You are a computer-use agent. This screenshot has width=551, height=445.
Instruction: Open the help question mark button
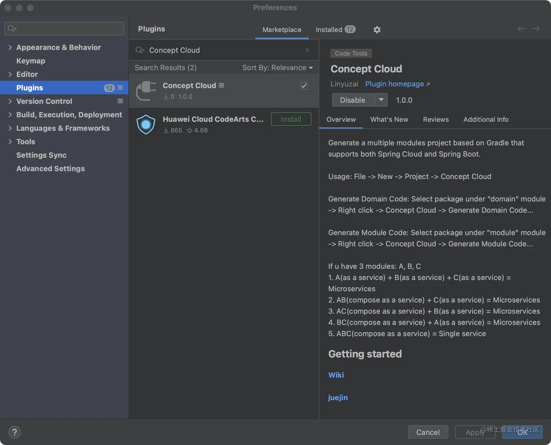point(14,432)
